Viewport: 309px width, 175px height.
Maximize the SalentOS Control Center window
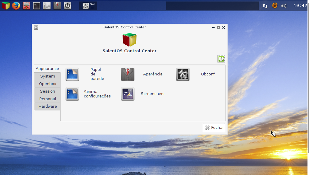pyautogui.click(x=218, y=27)
